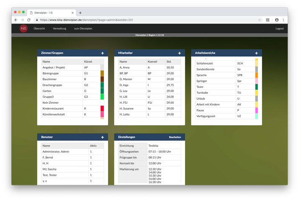
Task: Go back with browser back arrow
Action: 16,20
